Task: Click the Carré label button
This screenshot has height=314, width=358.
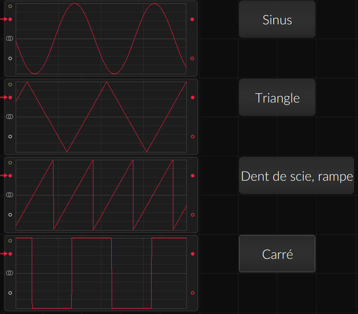Action: pyautogui.click(x=277, y=254)
